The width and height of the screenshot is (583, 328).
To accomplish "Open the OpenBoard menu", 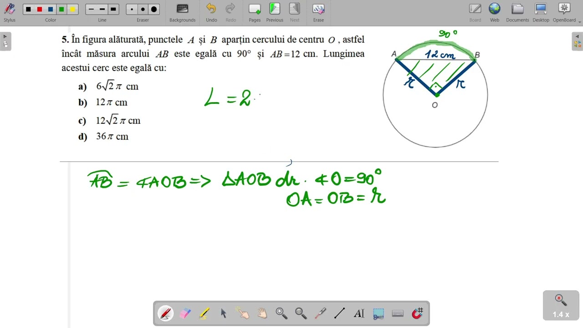I will pyautogui.click(x=564, y=12).
